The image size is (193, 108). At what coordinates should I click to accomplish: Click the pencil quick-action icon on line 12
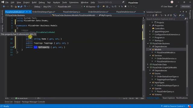coord(14,47)
